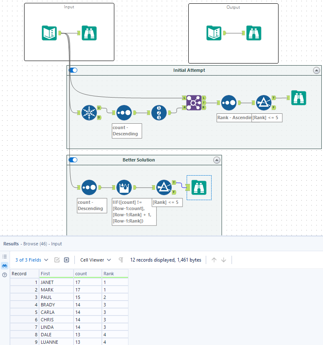Click the Rank column header

[115, 274]
